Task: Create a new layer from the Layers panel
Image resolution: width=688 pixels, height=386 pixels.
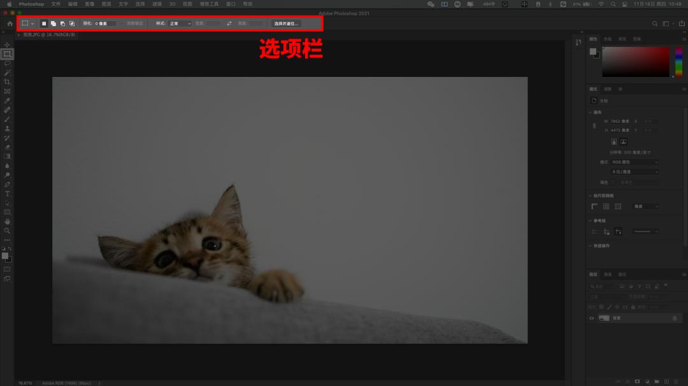Action: click(666, 381)
